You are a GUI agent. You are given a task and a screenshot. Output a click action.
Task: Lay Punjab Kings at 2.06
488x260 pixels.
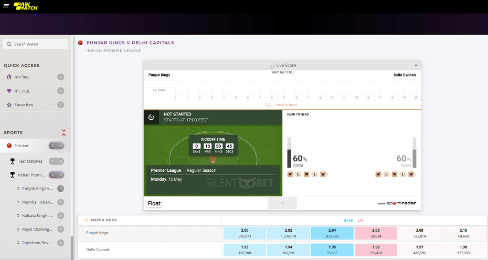[x=376, y=233]
